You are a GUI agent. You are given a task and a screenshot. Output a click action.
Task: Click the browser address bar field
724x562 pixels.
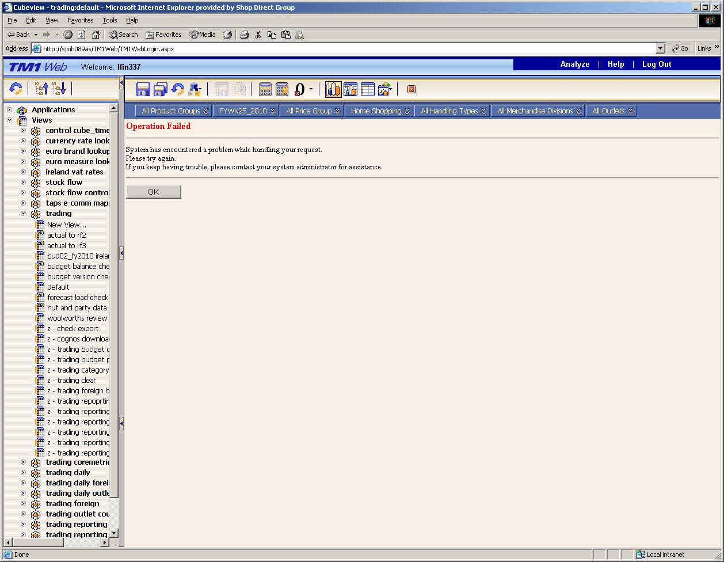coord(345,49)
